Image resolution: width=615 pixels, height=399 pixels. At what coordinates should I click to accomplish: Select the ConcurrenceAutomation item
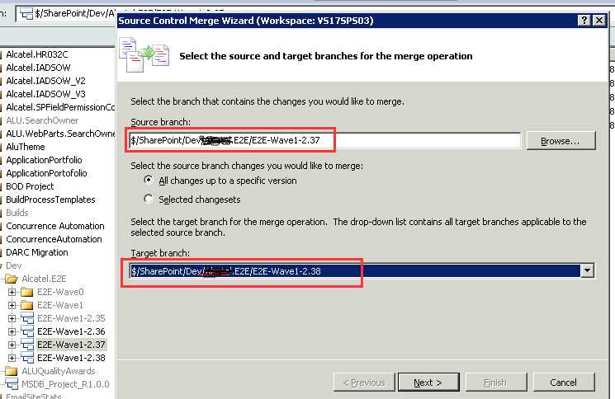pyautogui.click(x=54, y=239)
